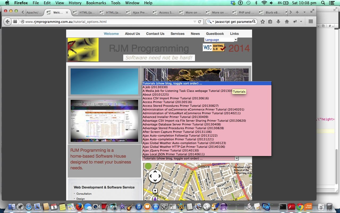The image size is (340, 213).
Task: Go to the Firefox home page
Action: tap(287, 22)
